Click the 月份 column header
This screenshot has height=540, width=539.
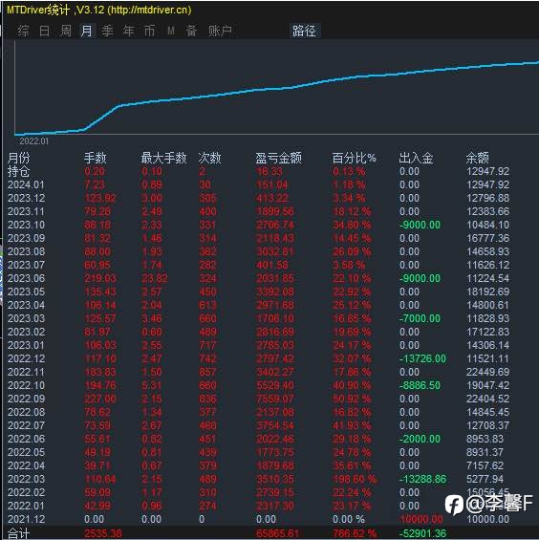click(x=18, y=158)
